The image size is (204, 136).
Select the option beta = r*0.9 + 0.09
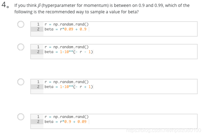click(x=21, y=117)
